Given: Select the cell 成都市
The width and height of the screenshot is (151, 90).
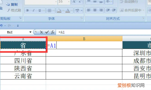Looking at the screenshot, I should click(x=137, y=60).
